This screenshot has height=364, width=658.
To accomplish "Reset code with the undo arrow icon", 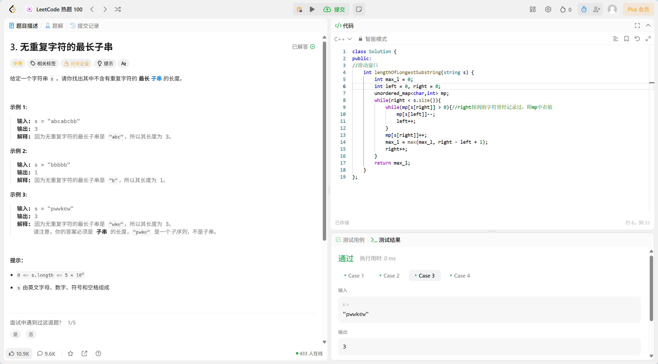I will (x=637, y=39).
